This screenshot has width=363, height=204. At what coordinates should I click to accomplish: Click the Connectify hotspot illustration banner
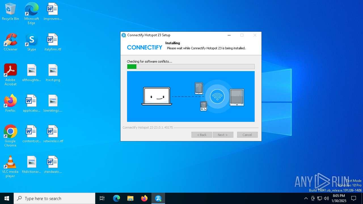(191, 96)
